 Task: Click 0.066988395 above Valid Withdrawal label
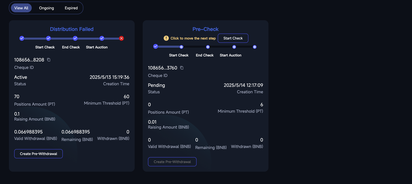(x=28, y=132)
